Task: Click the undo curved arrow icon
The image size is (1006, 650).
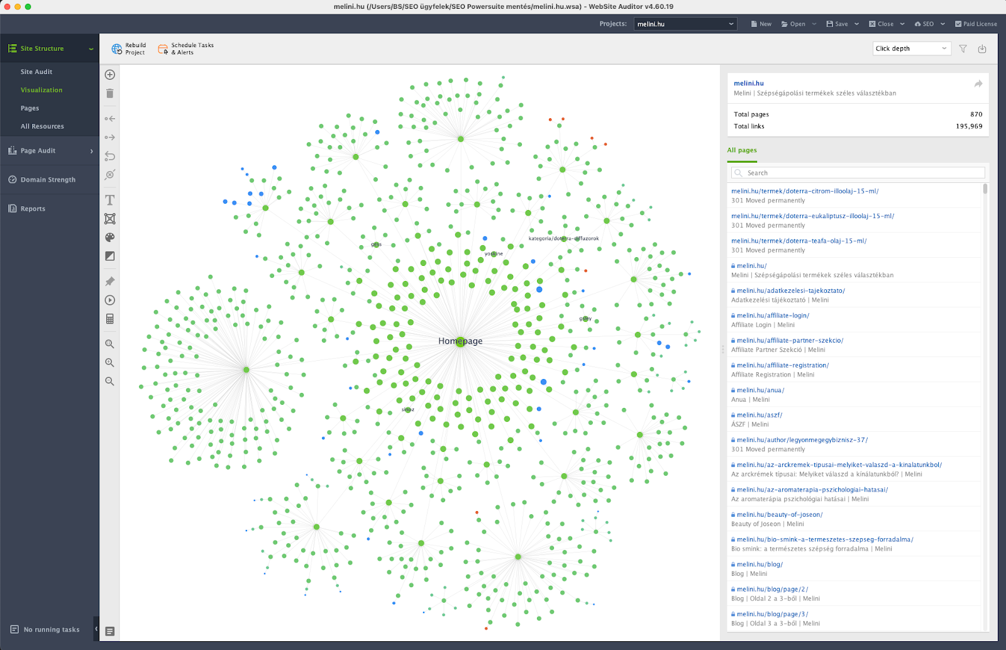Action: coord(110,156)
